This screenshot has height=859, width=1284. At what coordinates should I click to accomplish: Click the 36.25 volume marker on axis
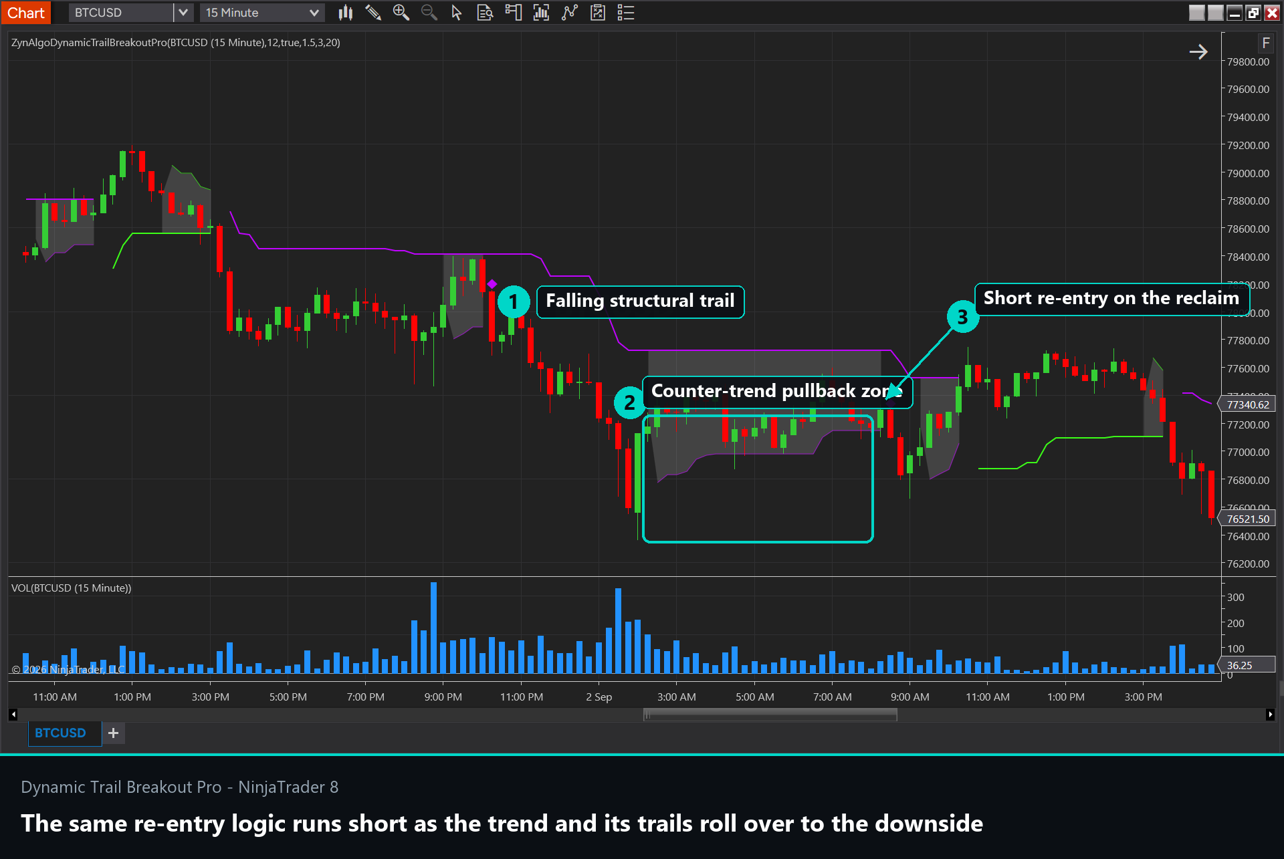[1247, 665]
